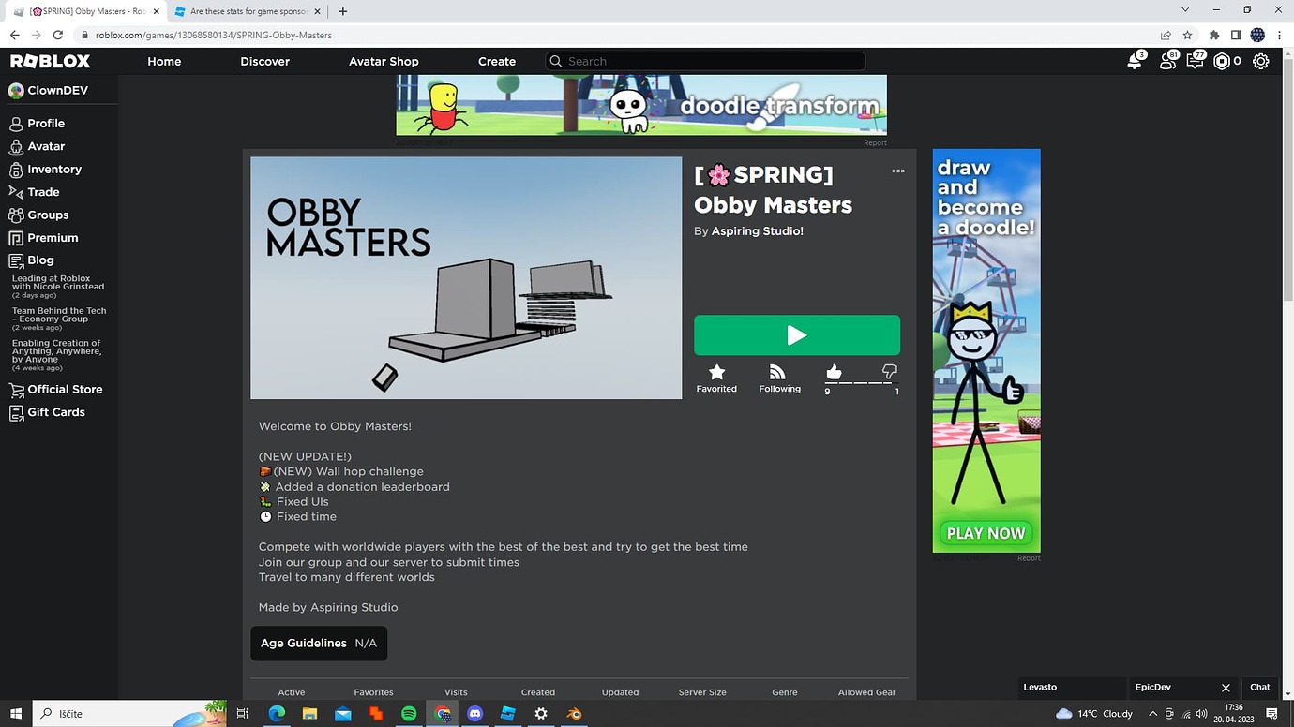
Task: Favorite the Obby Masters game
Action: pyautogui.click(x=716, y=373)
